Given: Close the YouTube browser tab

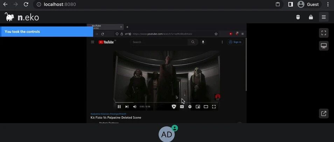Looking at the screenshot, I should [121, 27].
